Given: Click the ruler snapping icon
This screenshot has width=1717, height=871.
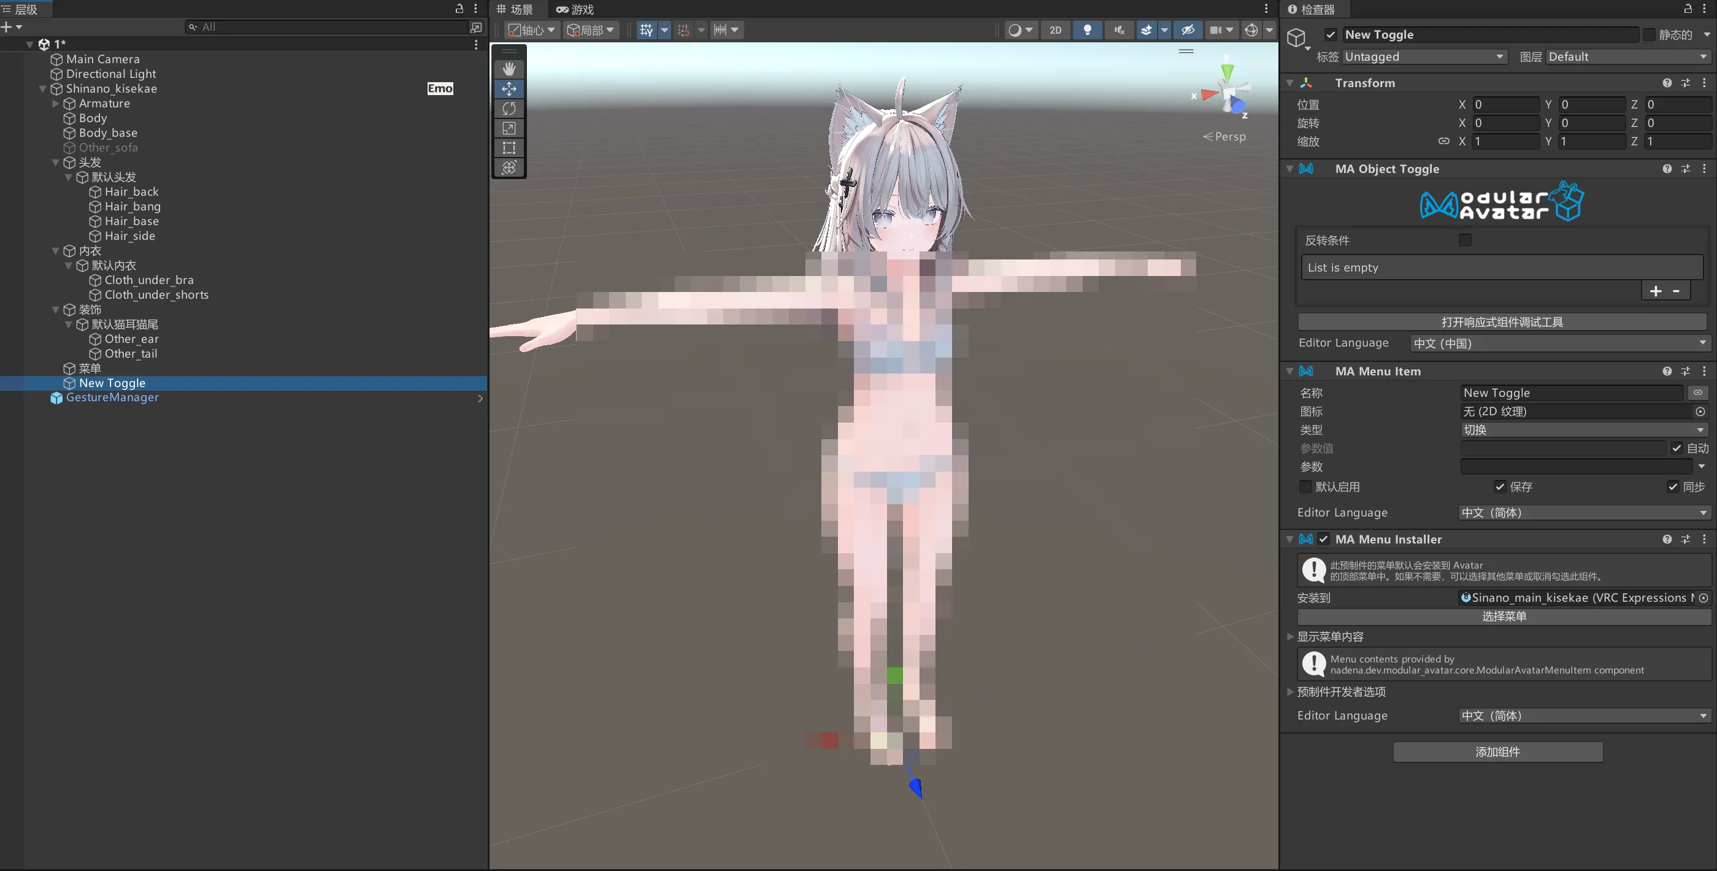Looking at the screenshot, I should point(720,30).
